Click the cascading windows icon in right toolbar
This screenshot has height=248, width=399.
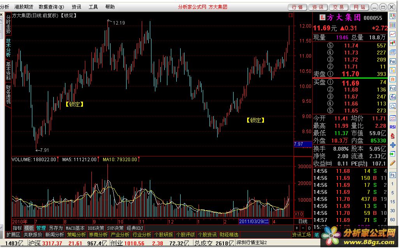point(393,52)
